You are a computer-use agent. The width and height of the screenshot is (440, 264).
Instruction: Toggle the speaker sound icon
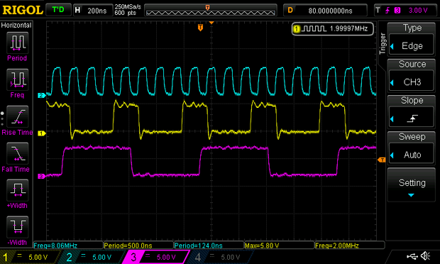coord(426,256)
